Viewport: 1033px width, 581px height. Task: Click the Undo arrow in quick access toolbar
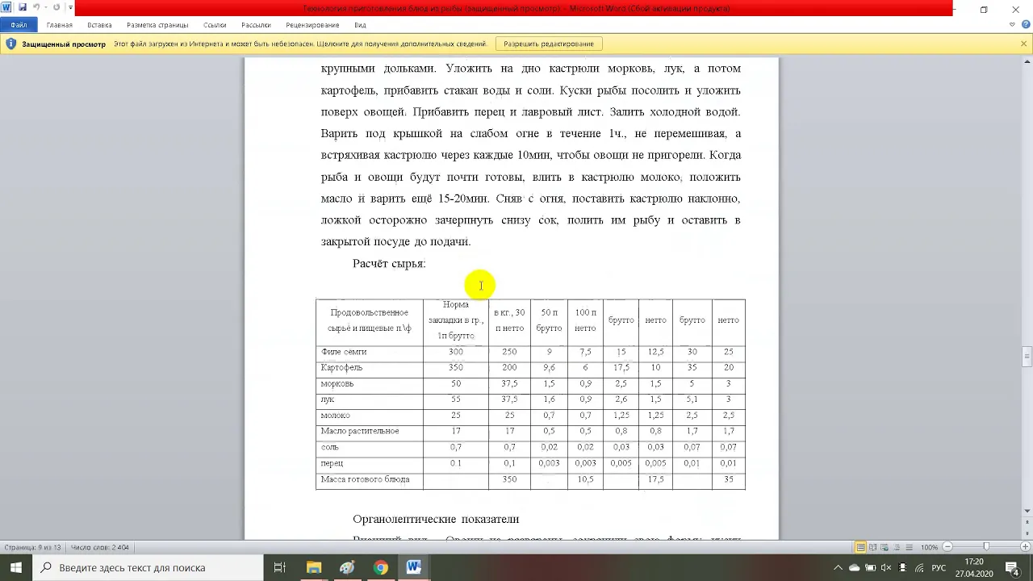tap(36, 8)
